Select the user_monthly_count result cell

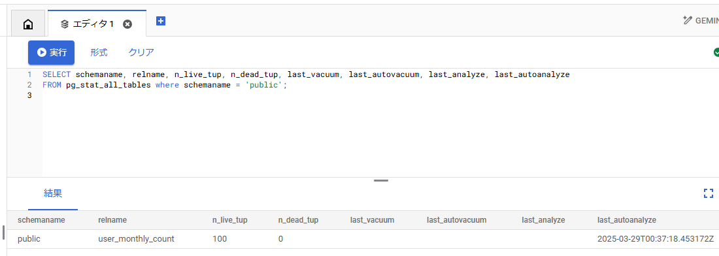[x=136, y=239]
